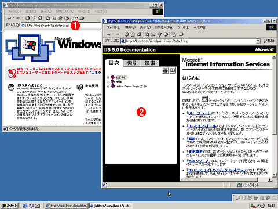Image resolution: width=278 pixels, height=209 pixels.
Task: Open the ファイル menu in the localstart.asp window
Action: coord(14,12)
